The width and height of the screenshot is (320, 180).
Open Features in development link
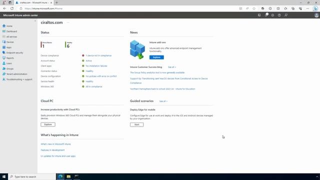click(x=52, y=150)
